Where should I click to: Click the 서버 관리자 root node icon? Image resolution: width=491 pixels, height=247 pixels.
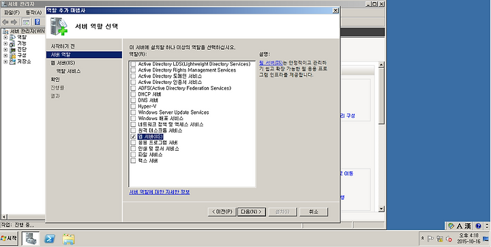tap(5, 31)
